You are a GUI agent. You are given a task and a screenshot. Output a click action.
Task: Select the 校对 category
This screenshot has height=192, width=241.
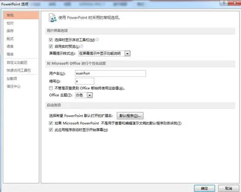(10, 23)
